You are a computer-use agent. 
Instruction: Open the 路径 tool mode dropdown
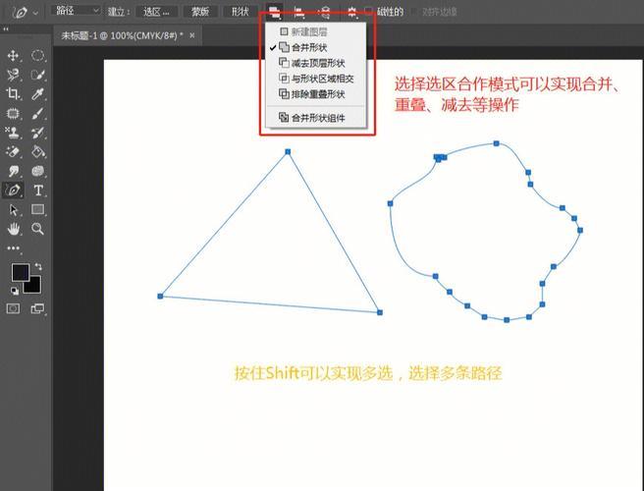tap(76, 11)
